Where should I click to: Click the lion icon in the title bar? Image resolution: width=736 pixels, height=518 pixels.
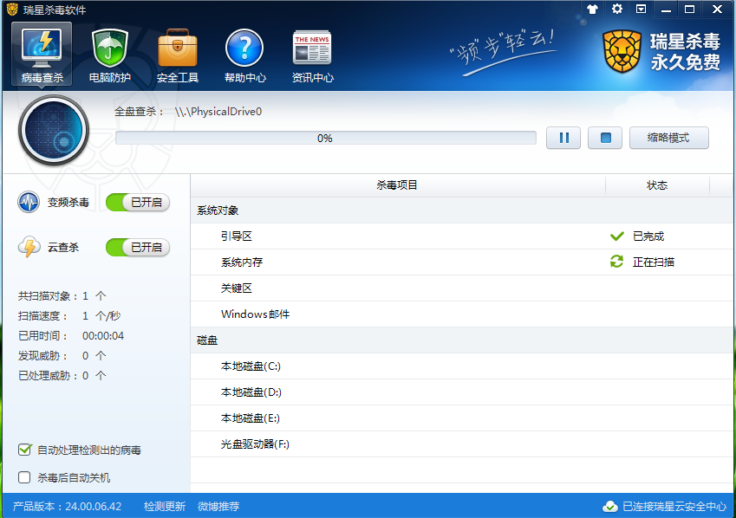click(x=12, y=9)
